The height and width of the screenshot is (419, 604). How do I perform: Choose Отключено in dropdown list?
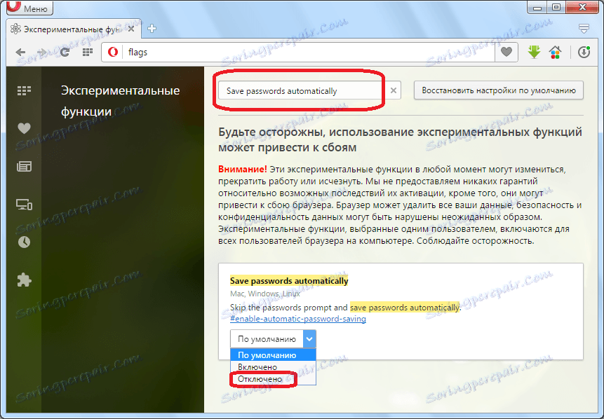pos(273,379)
